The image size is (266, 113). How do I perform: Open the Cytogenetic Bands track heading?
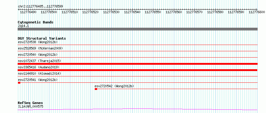point(36,22)
